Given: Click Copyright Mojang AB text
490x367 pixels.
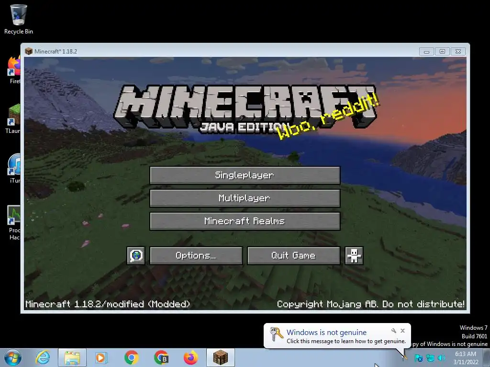Looking at the screenshot, I should click(371, 304).
